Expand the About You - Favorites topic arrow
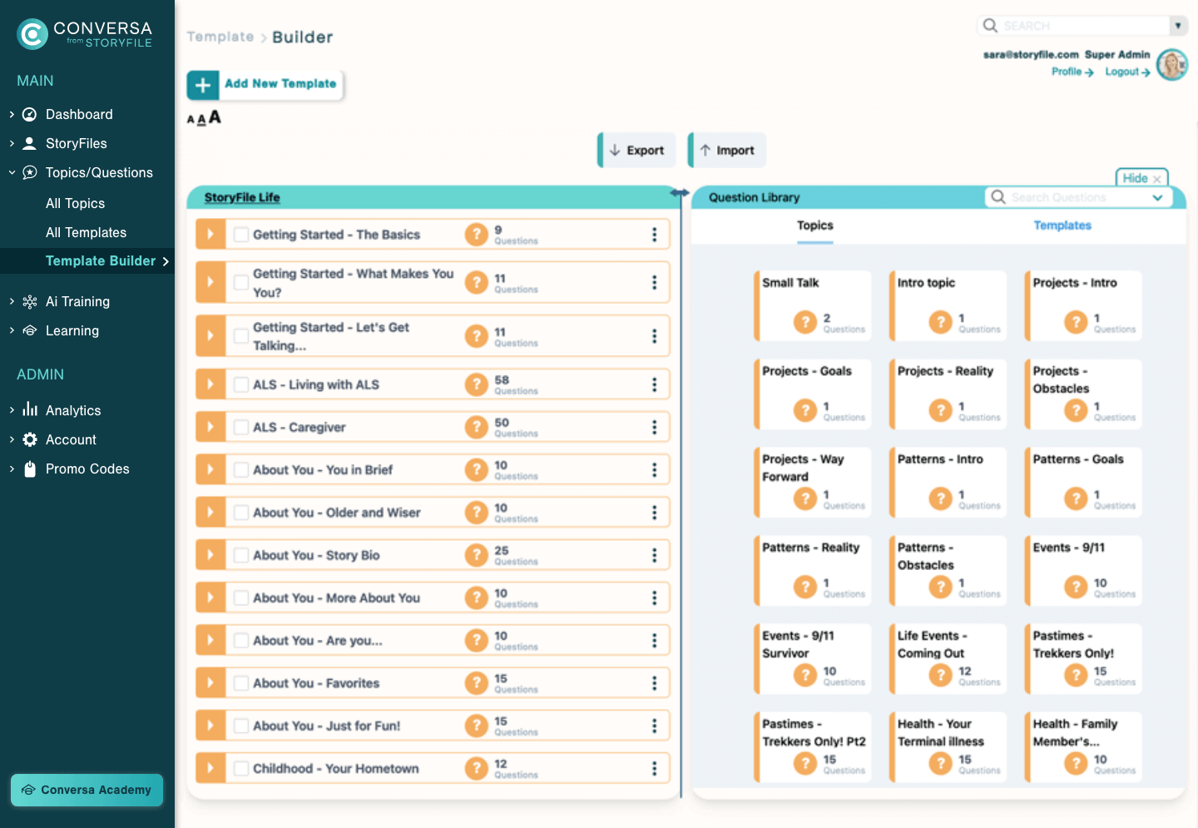Viewport: 1198px width, 828px height. point(210,683)
